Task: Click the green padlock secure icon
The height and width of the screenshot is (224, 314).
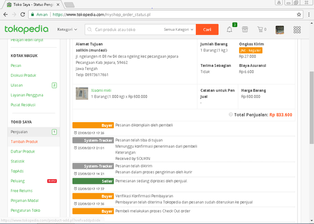Action: (x=32, y=15)
